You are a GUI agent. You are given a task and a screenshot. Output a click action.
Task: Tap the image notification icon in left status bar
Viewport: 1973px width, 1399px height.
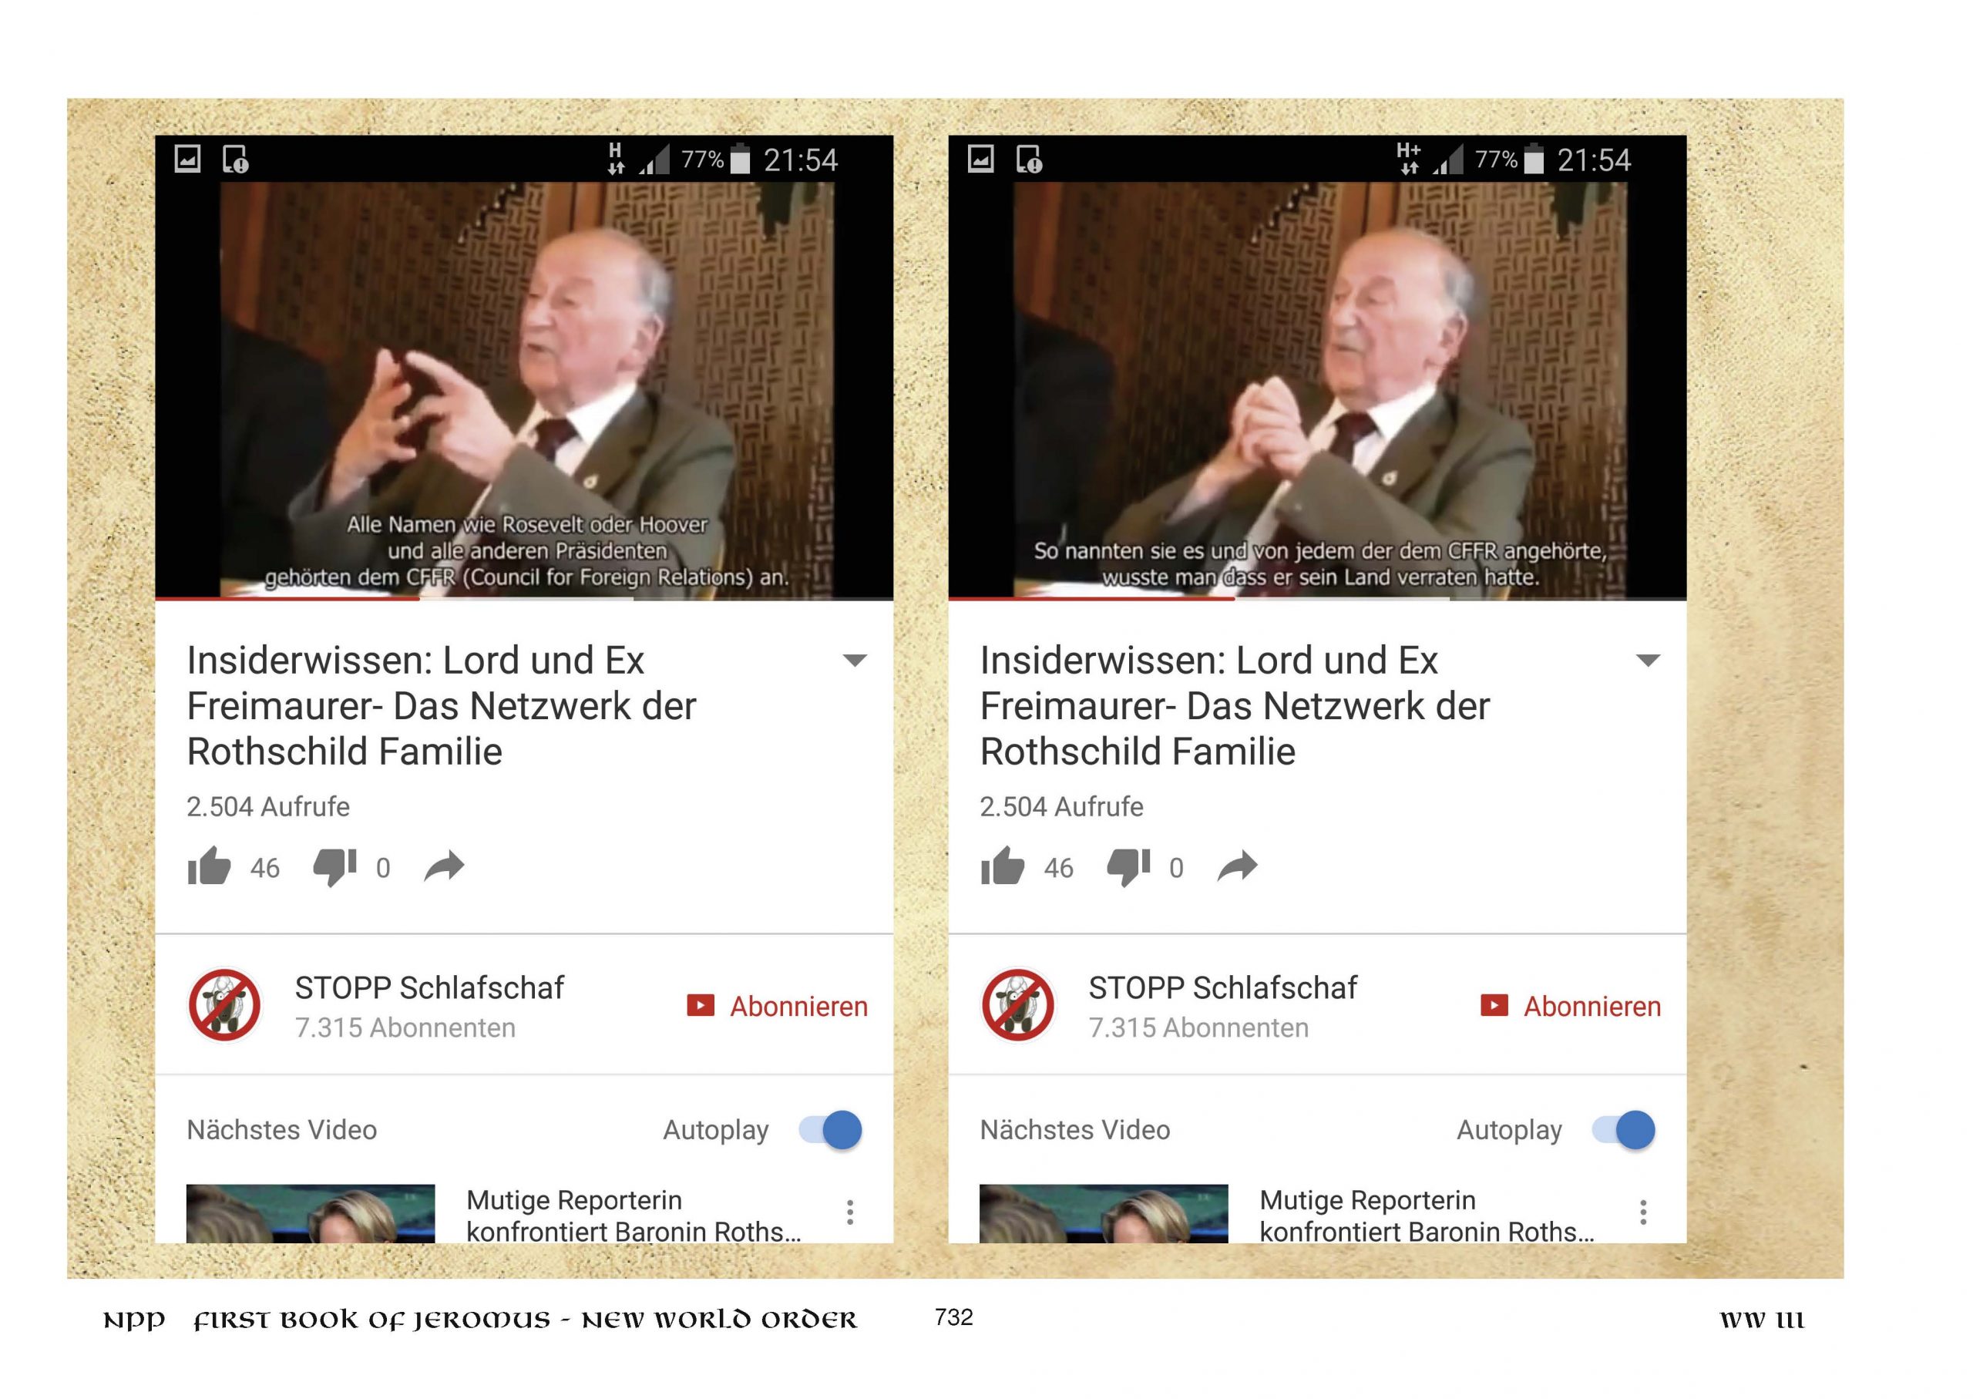(x=188, y=159)
